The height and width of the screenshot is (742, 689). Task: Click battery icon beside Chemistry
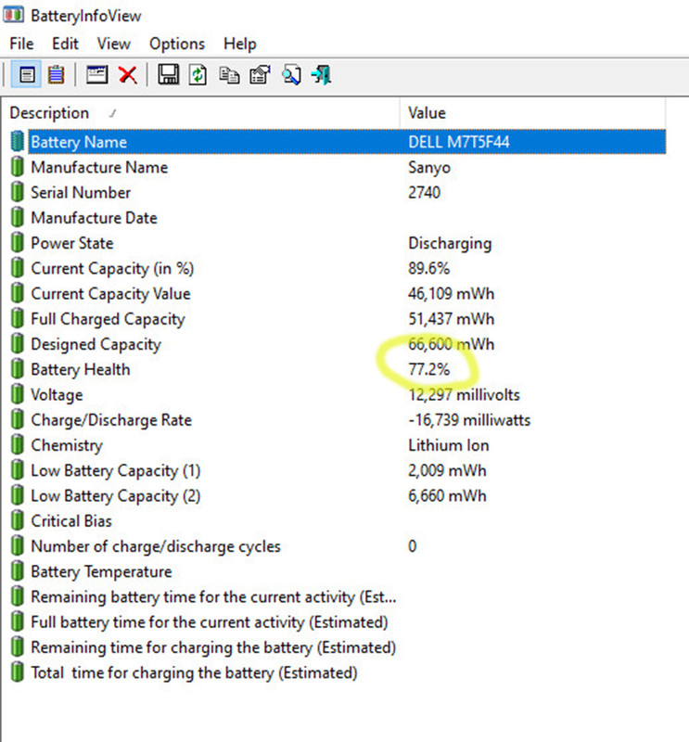coord(17,445)
